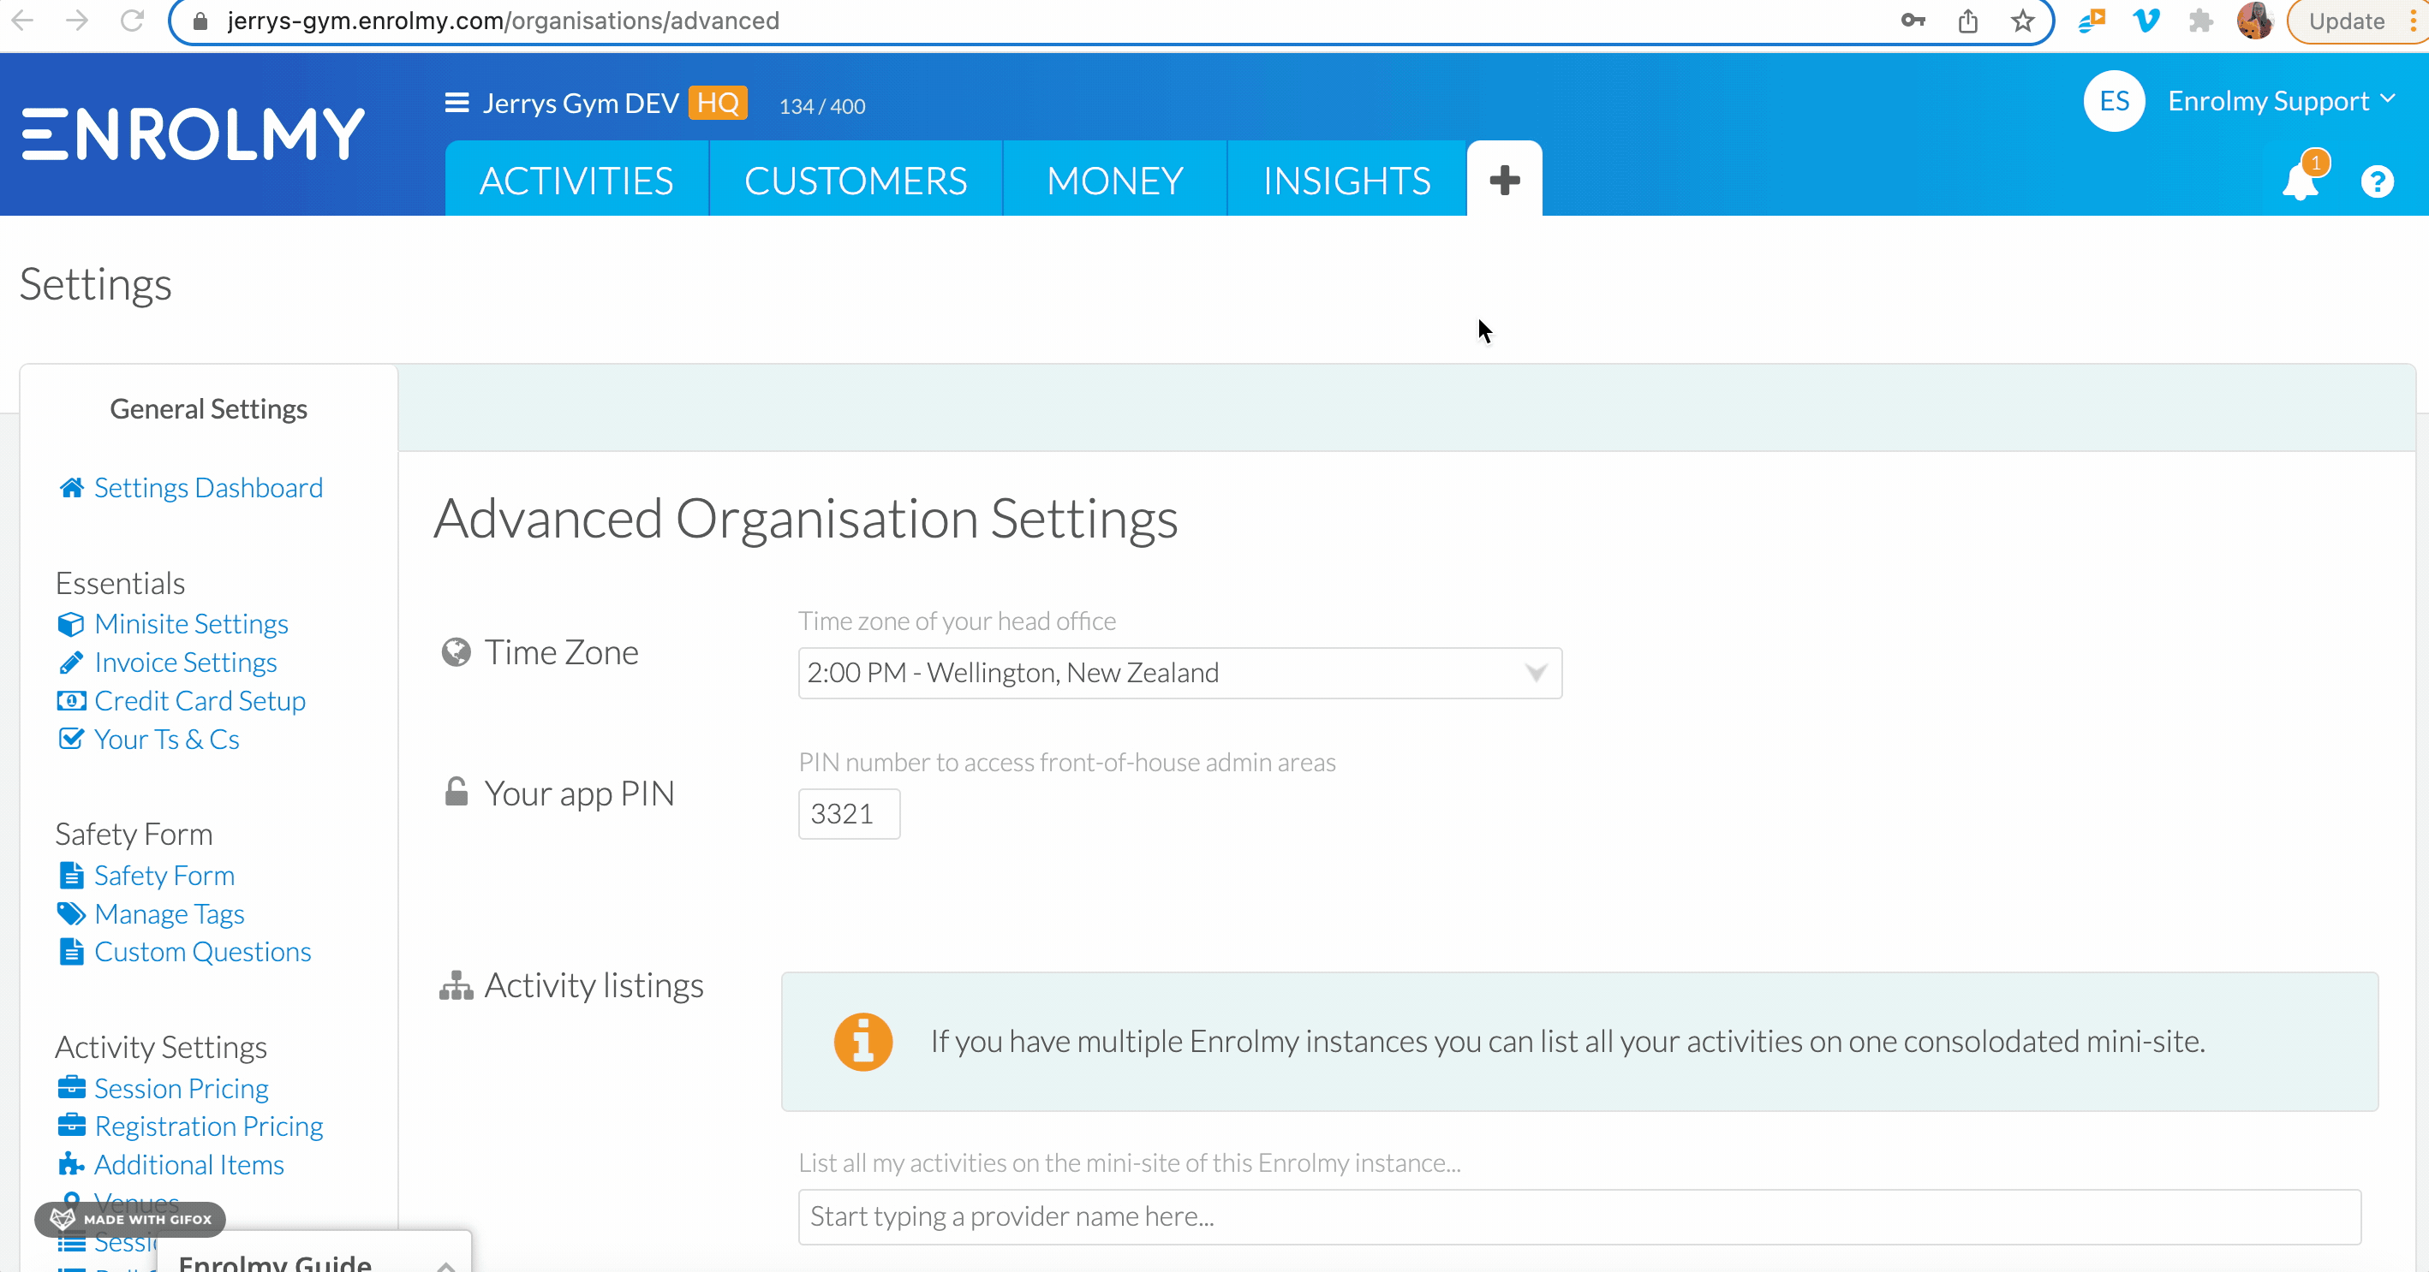Viewport: 2429px width, 1272px height.
Task: Click the Enrolmy logo
Action: [x=194, y=134]
